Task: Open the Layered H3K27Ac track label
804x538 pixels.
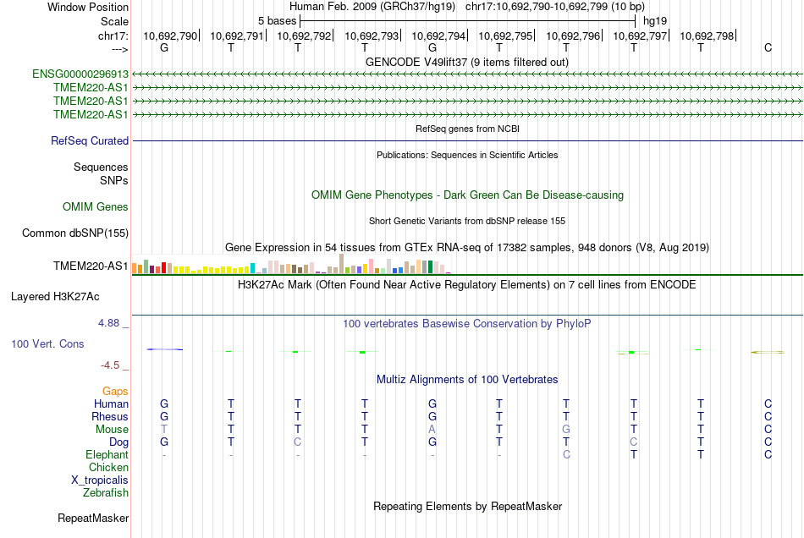Action: click(x=55, y=297)
